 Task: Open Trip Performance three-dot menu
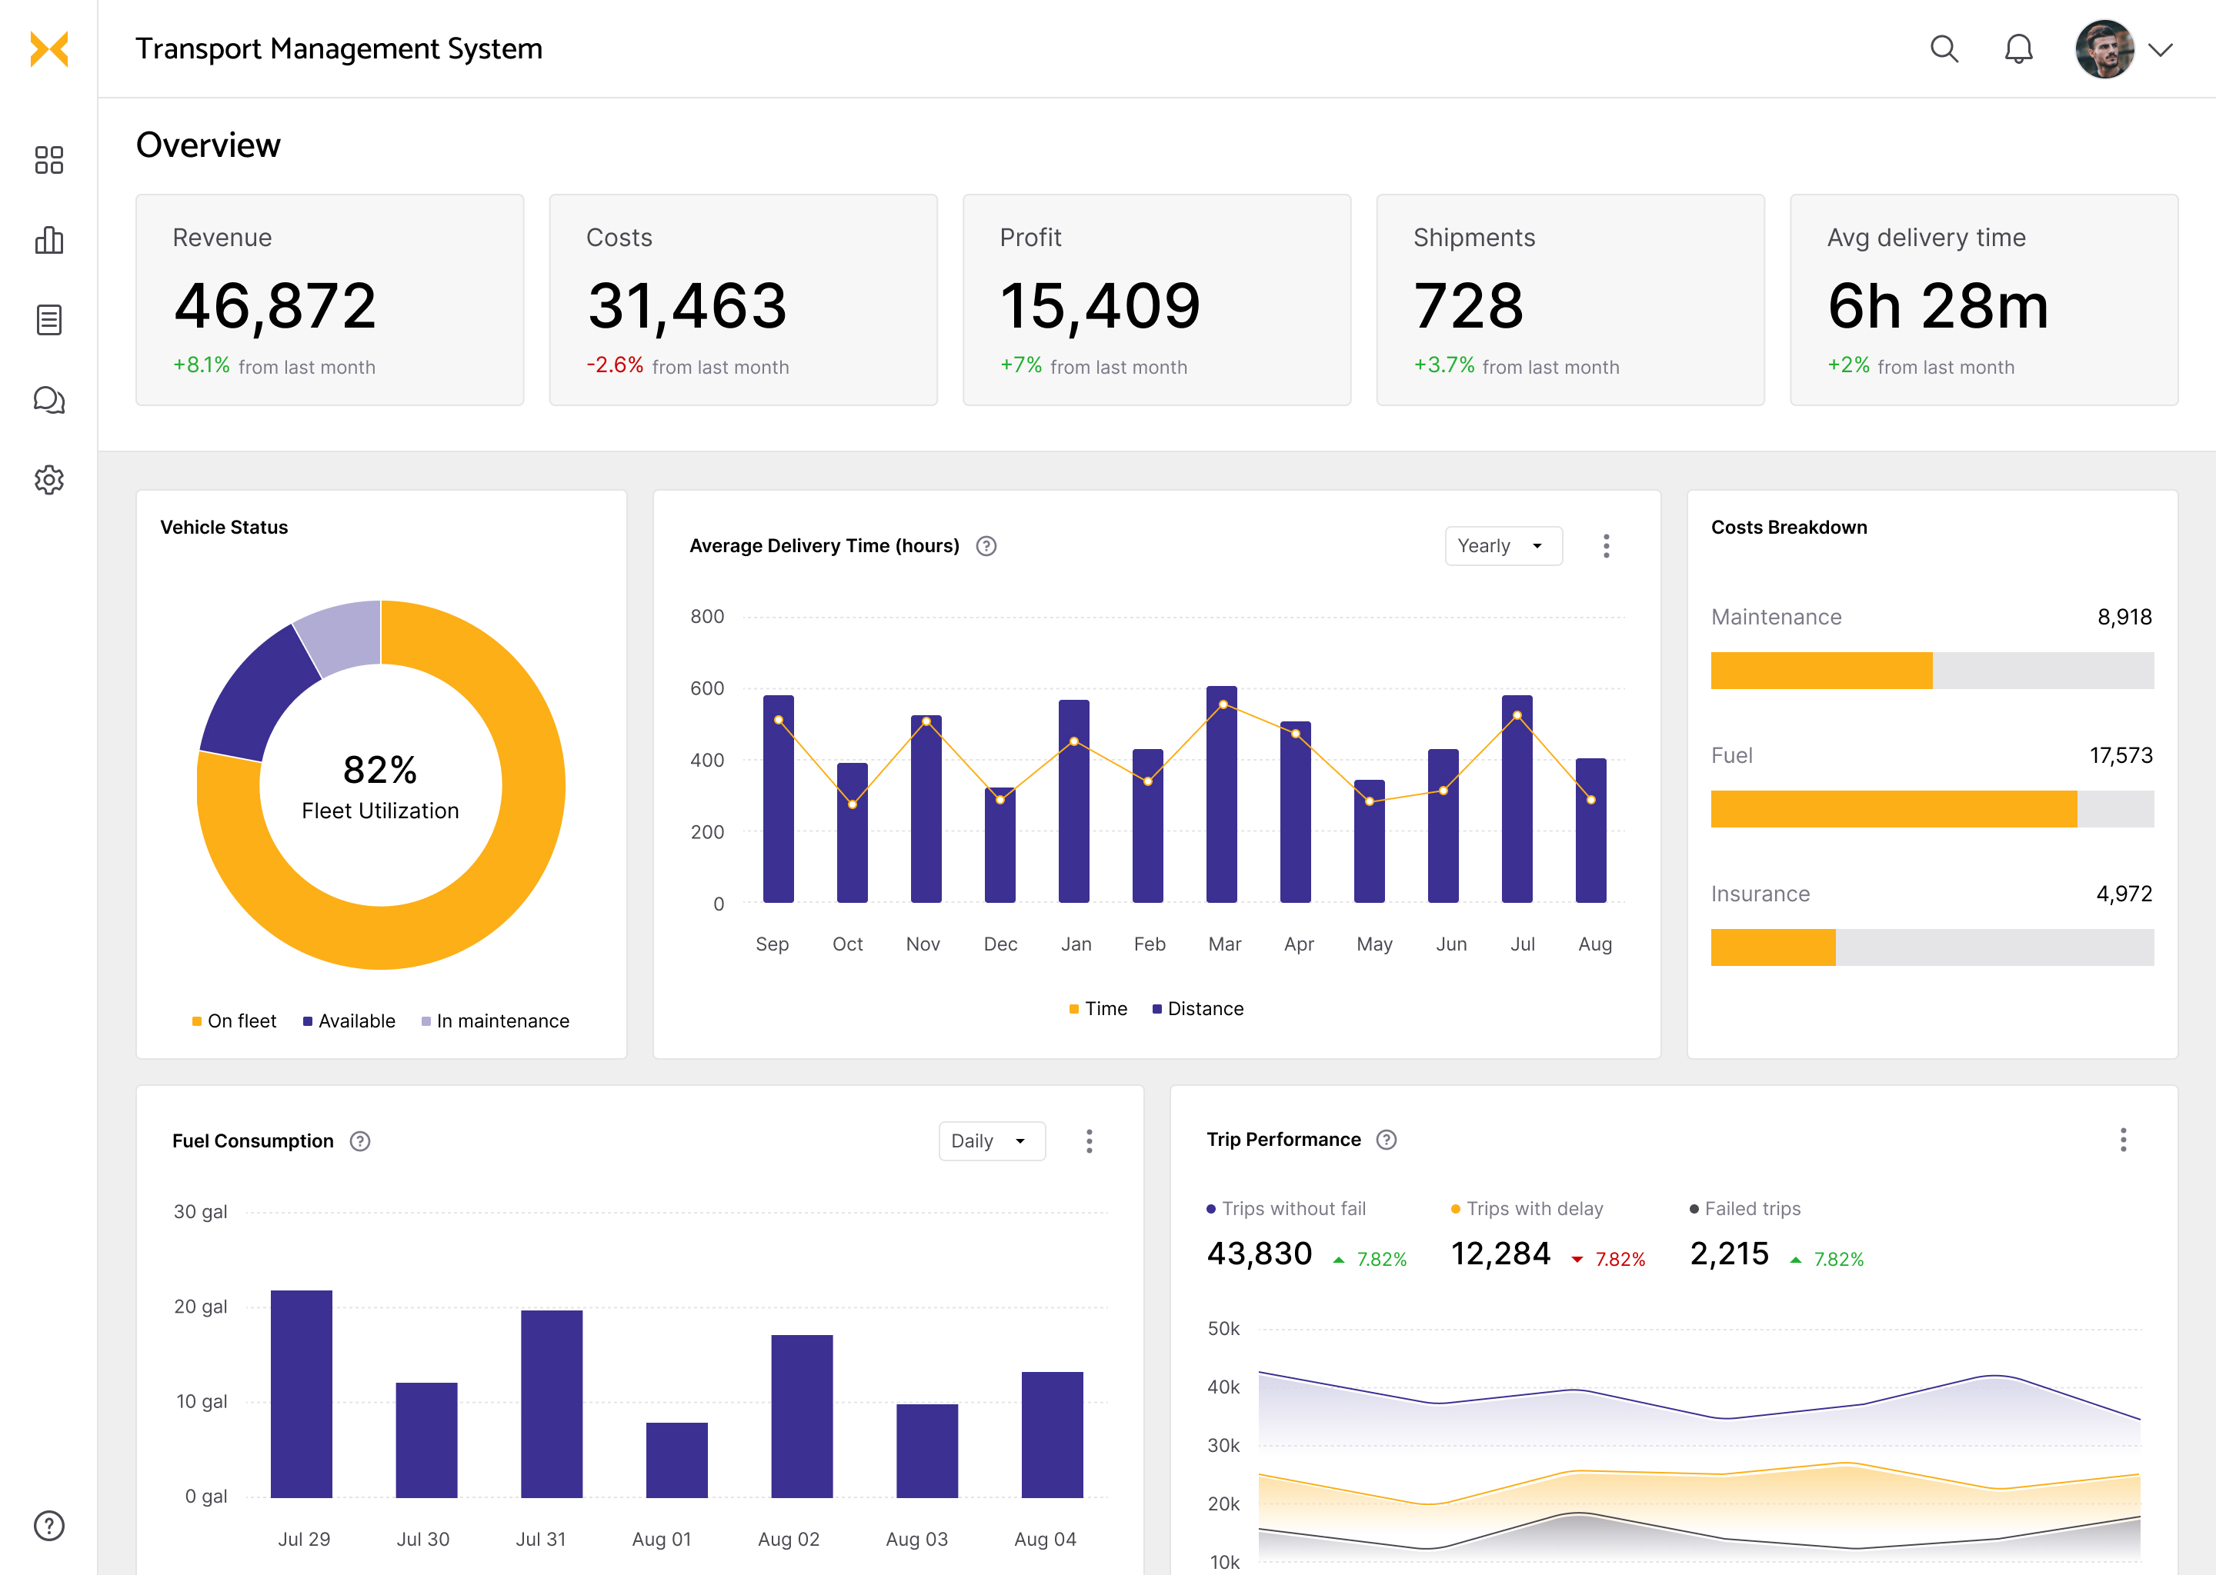2123,1140
